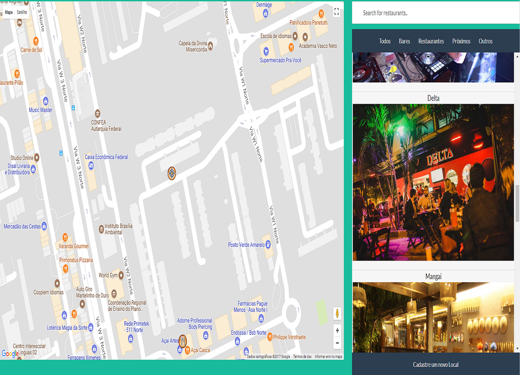Select the Music Master shop pin
520x375 pixels.
tap(46, 101)
